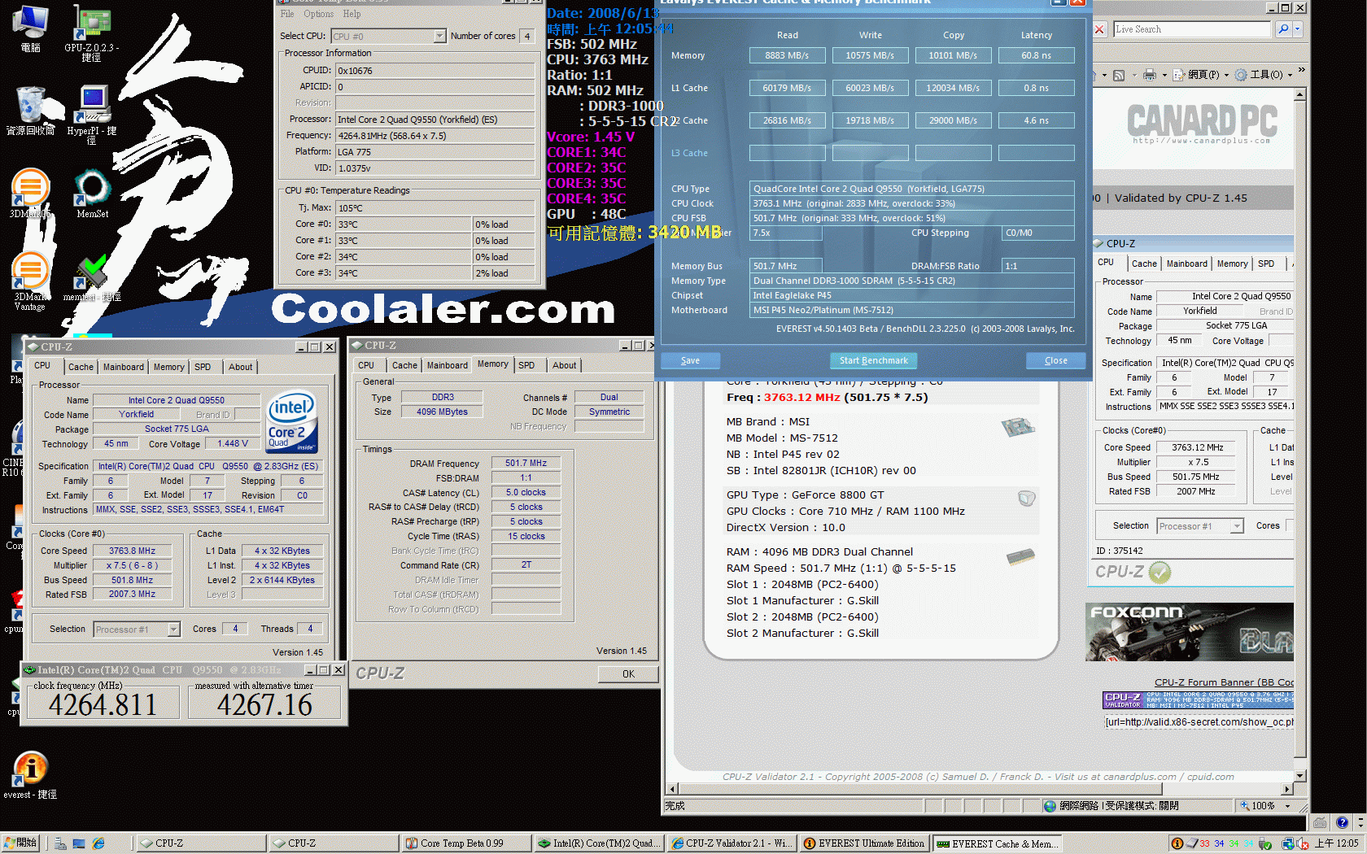Open the Options menu in Core Temp
Viewport: 1367px width, 854px height.
click(x=318, y=14)
